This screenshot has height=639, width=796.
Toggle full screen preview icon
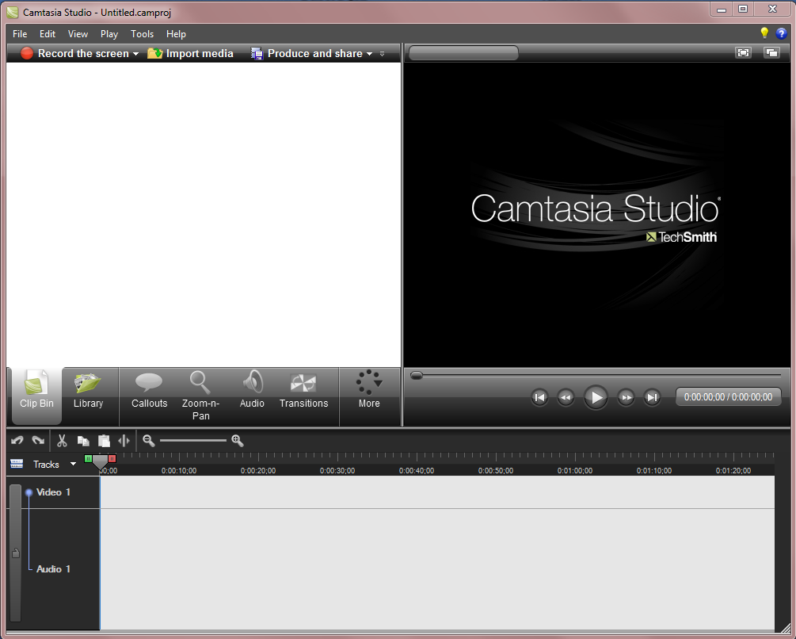pos(743,53)
